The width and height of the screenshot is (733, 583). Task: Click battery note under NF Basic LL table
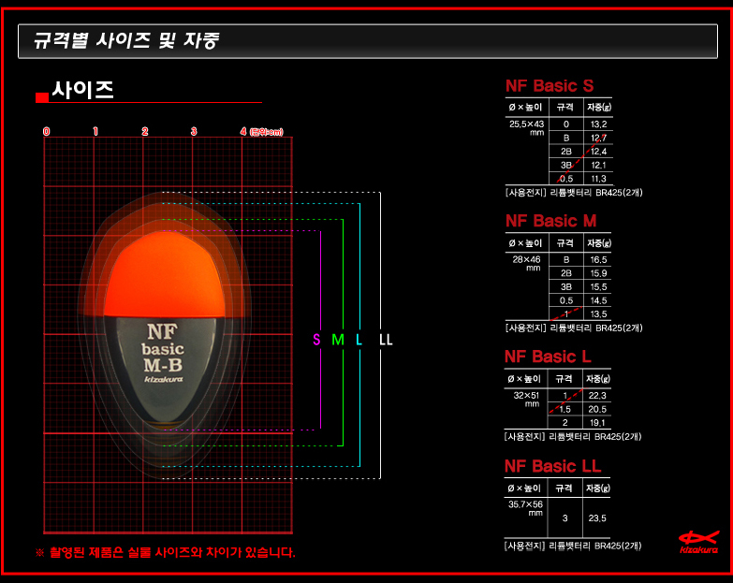pyautogui.click(x=573, y=546)
